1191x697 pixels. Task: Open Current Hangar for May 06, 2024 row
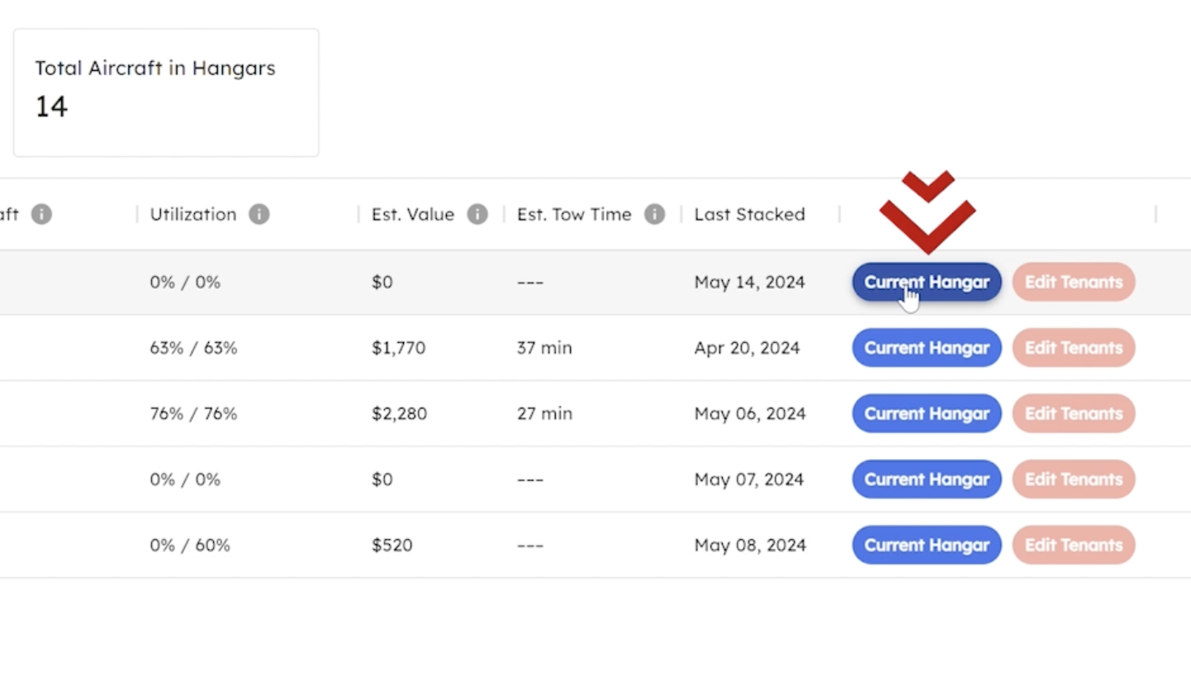click(x=926, y=414)
